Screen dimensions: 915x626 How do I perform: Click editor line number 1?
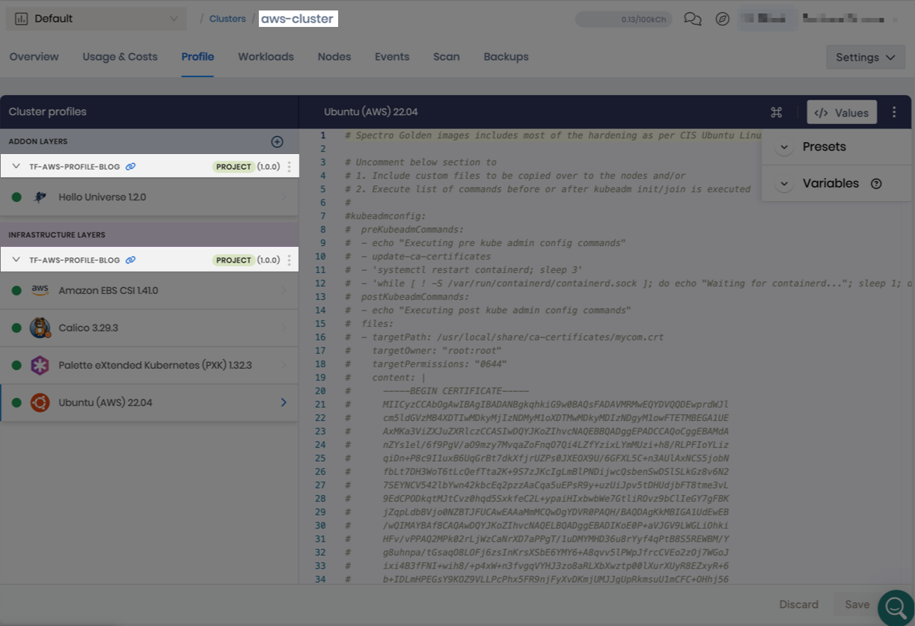point(323,135)
